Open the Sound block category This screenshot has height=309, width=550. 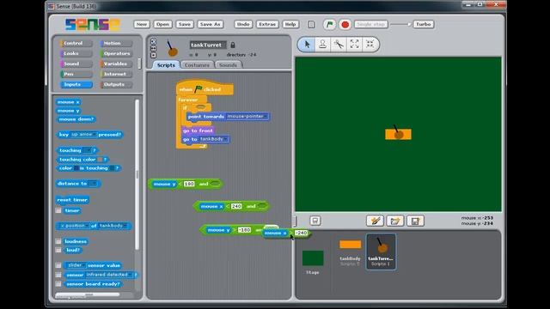[x=76, y=64]
